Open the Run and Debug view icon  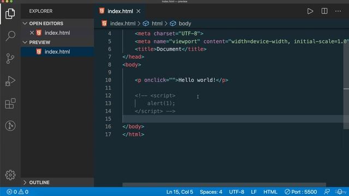(10, 81)
